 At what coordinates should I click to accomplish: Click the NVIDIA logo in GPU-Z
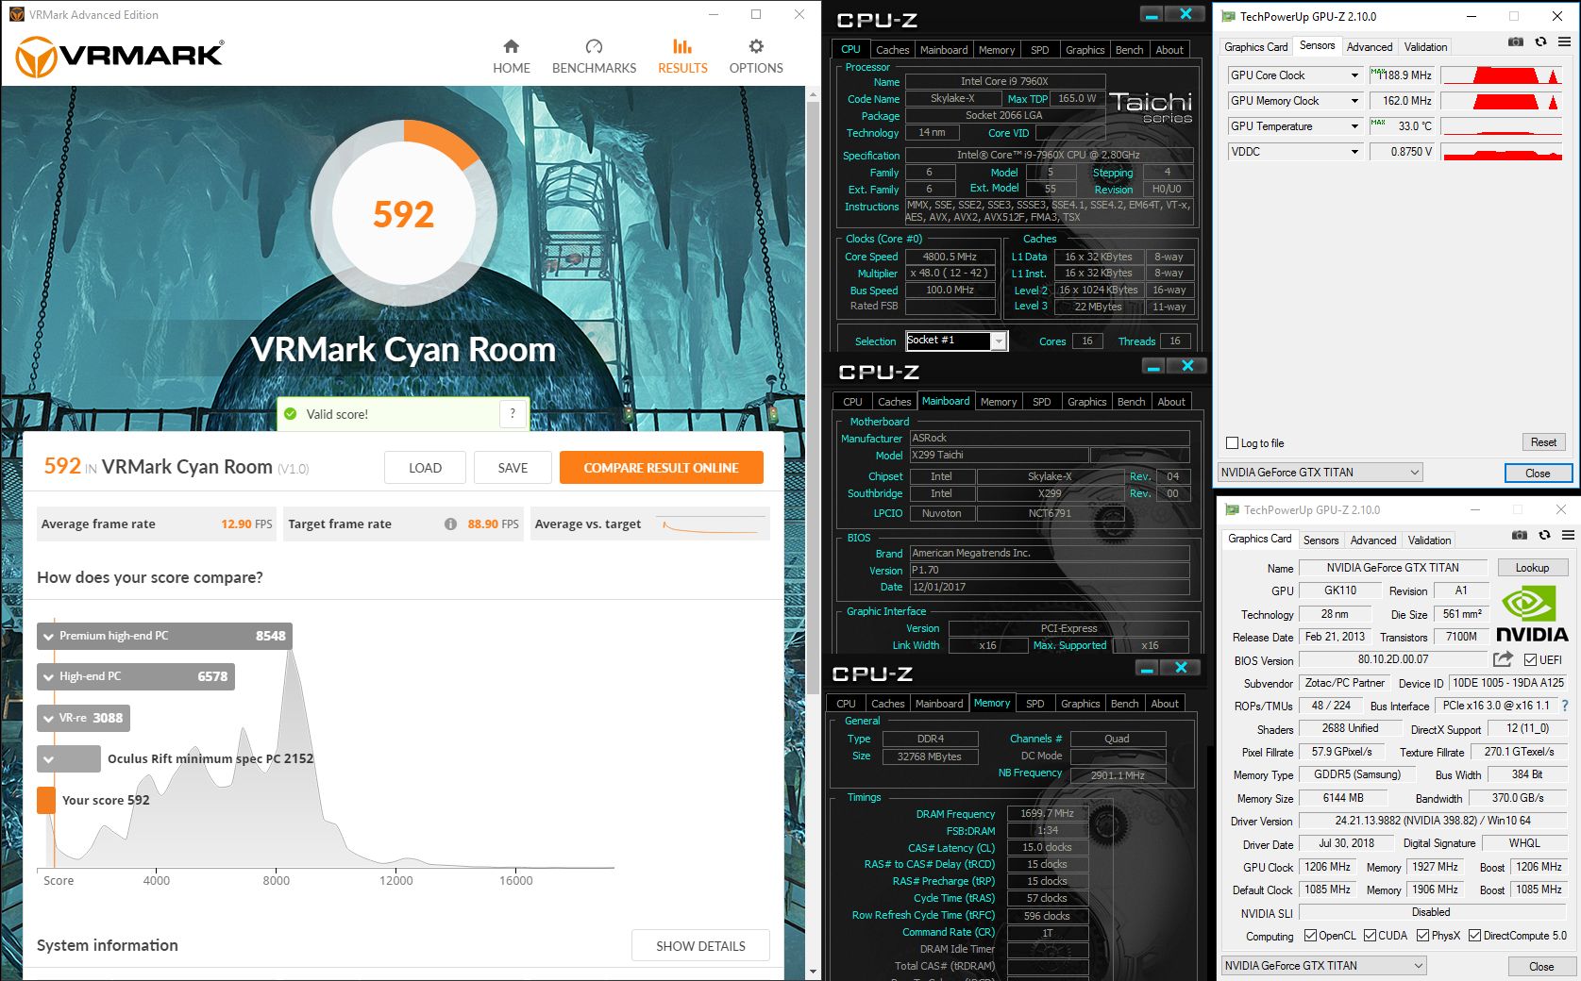[1532, 615]
